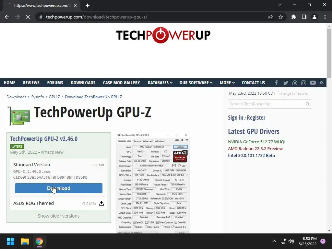Screen dimensions: 332x249
Task: Open the HOME menu item
Action: 9,83
